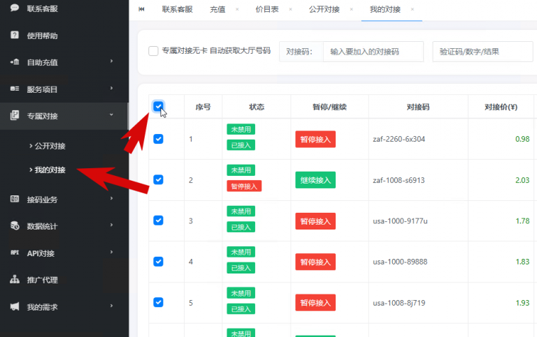Click 对接码 text usa-1008-8j719
Viewport: 537px width, 337px height.
[x=399, y=303]
